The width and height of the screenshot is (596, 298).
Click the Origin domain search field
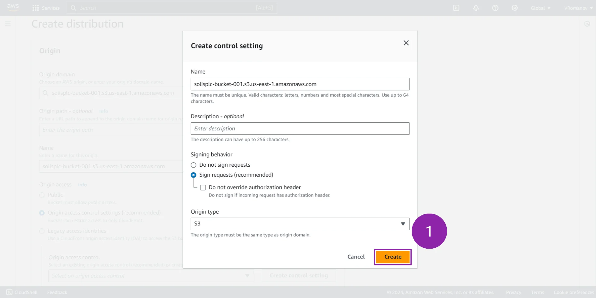(x=111, y=93)
